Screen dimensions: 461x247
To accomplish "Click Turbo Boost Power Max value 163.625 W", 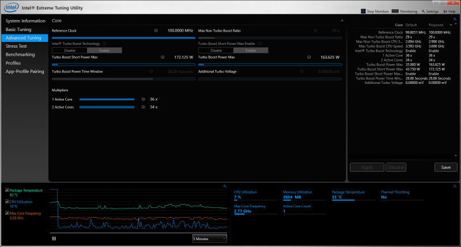I will click(330, 57).
